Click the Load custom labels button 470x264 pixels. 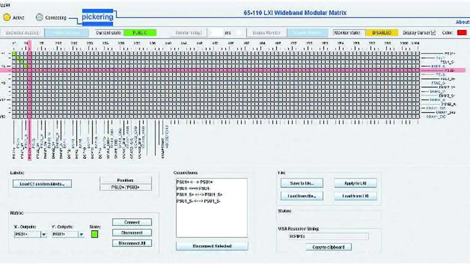[42, 184]
